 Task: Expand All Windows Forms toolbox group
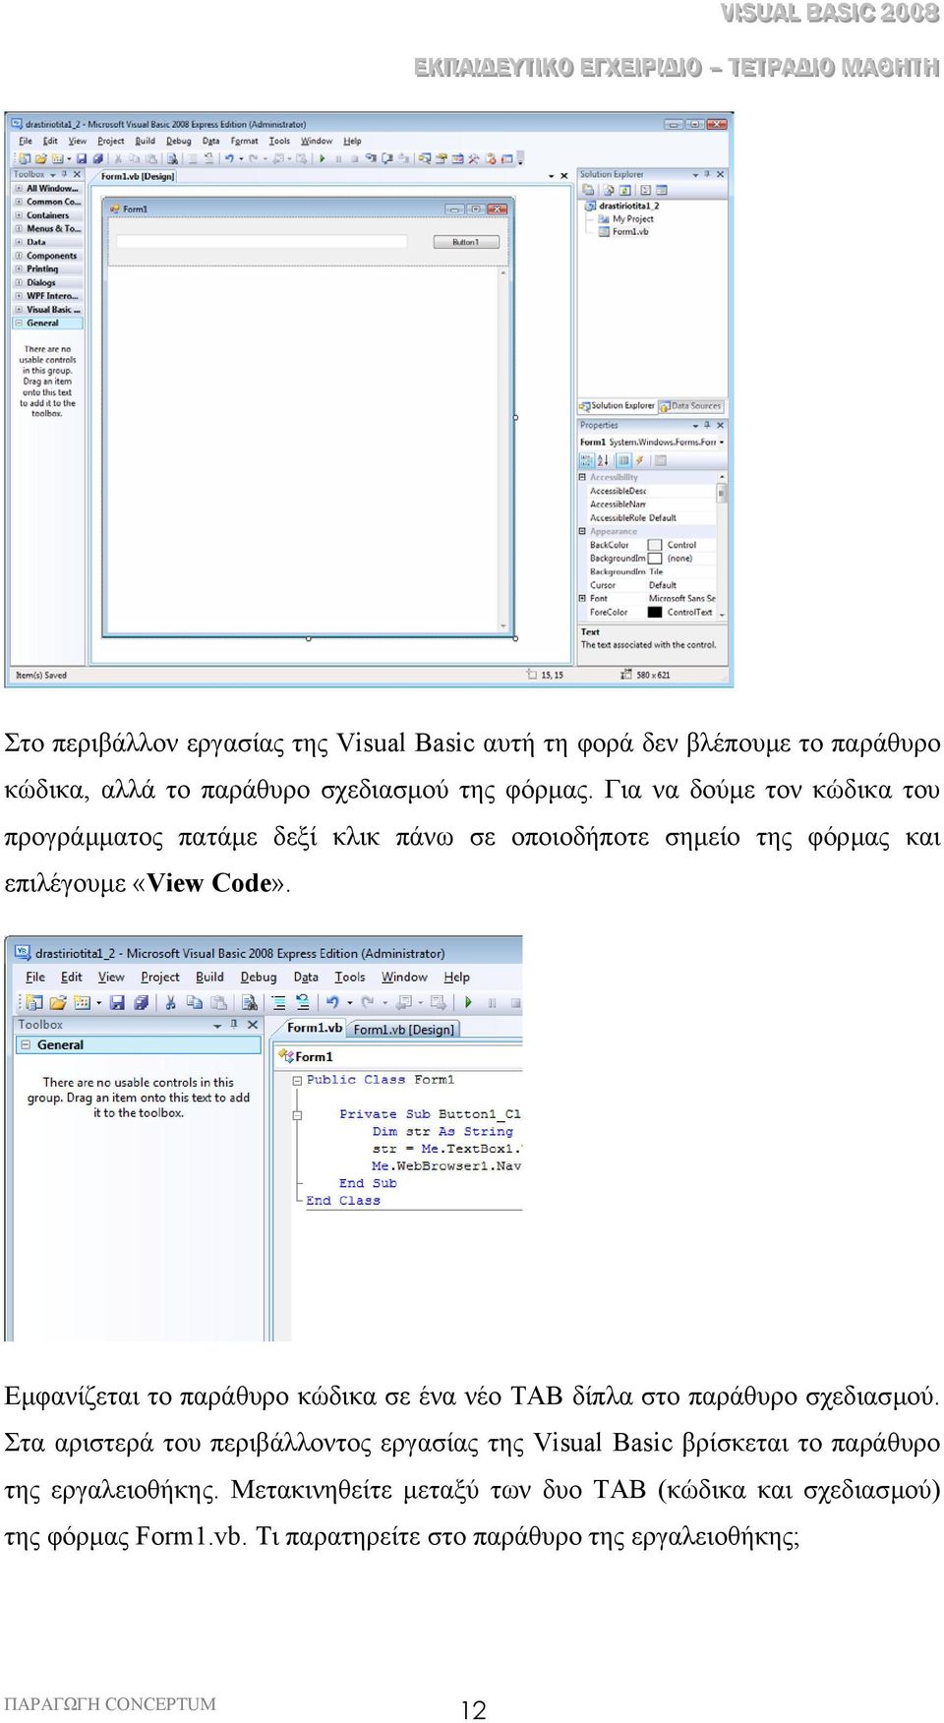[19, 188]
